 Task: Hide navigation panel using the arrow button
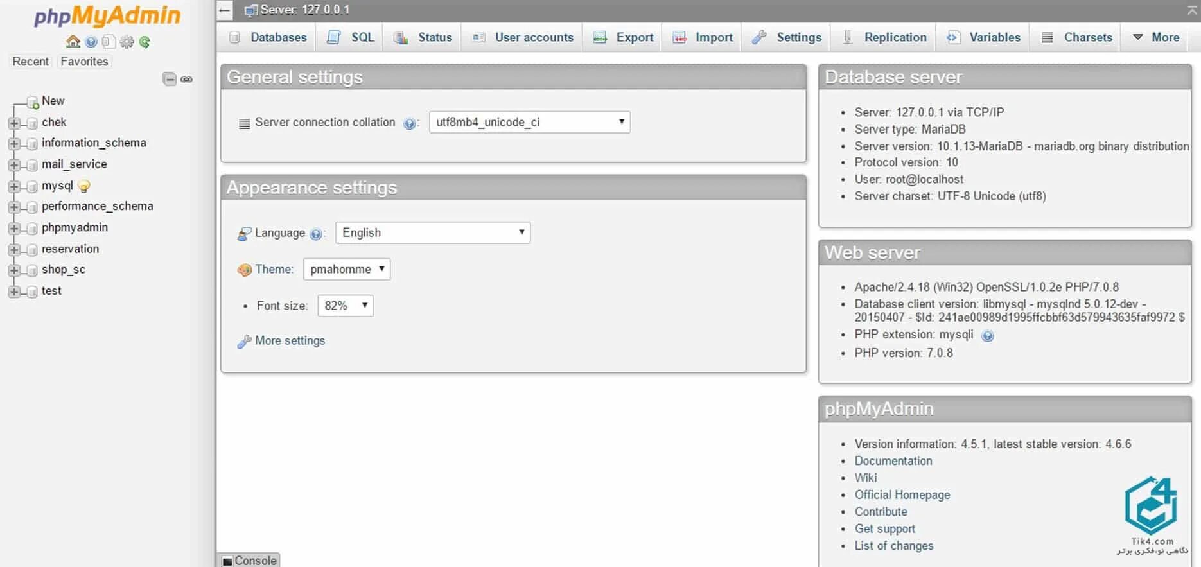(225, 10)
